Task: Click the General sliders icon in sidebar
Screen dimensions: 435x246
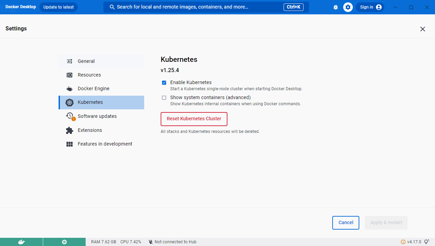Action: (70, 61)
